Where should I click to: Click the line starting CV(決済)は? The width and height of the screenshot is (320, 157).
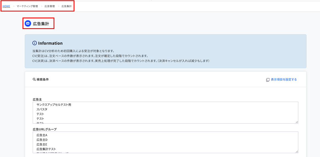pyautogui.click(x=121, y=61)
